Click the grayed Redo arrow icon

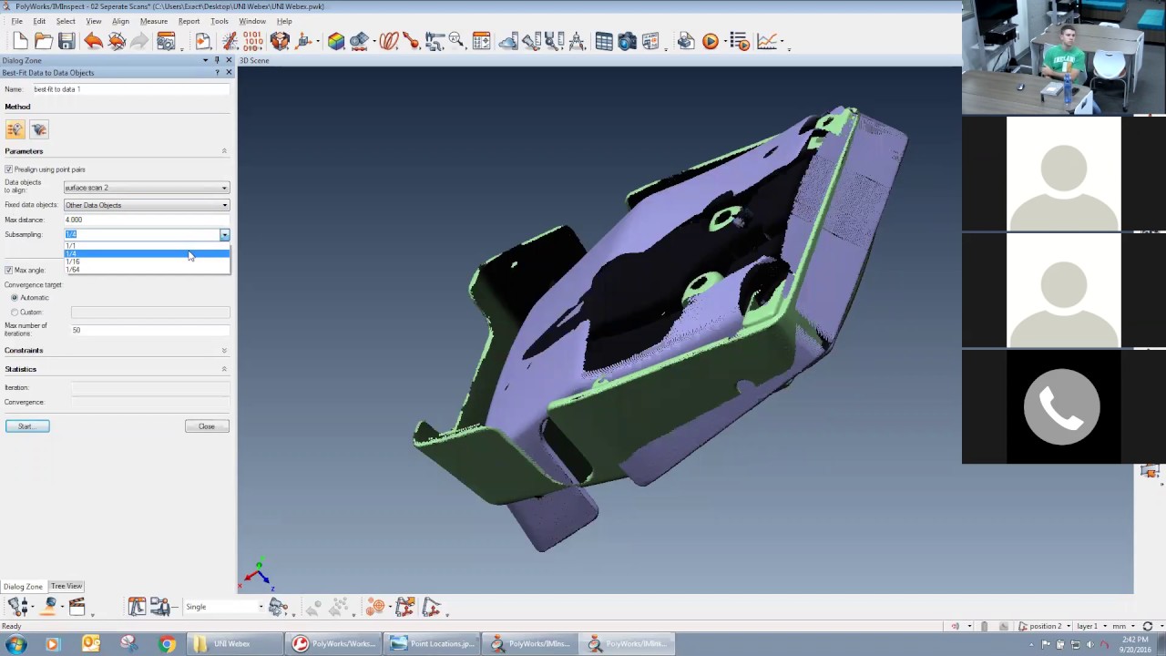tap(139, 41)
